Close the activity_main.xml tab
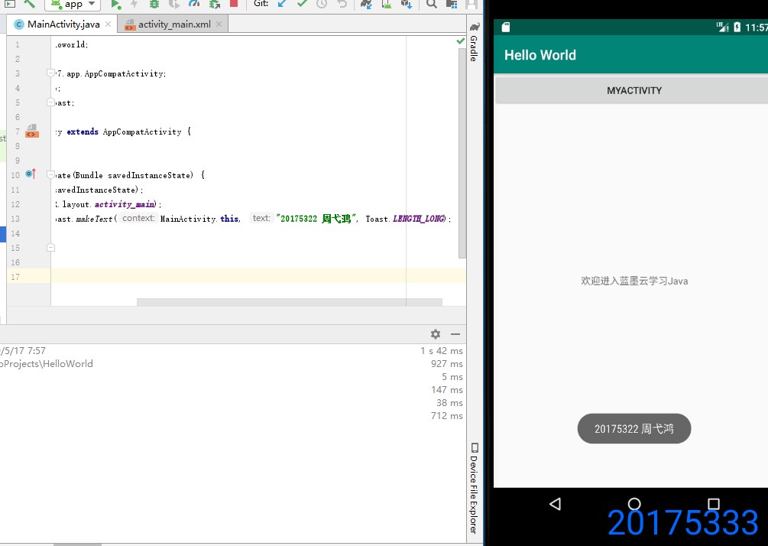 point(219,24)
